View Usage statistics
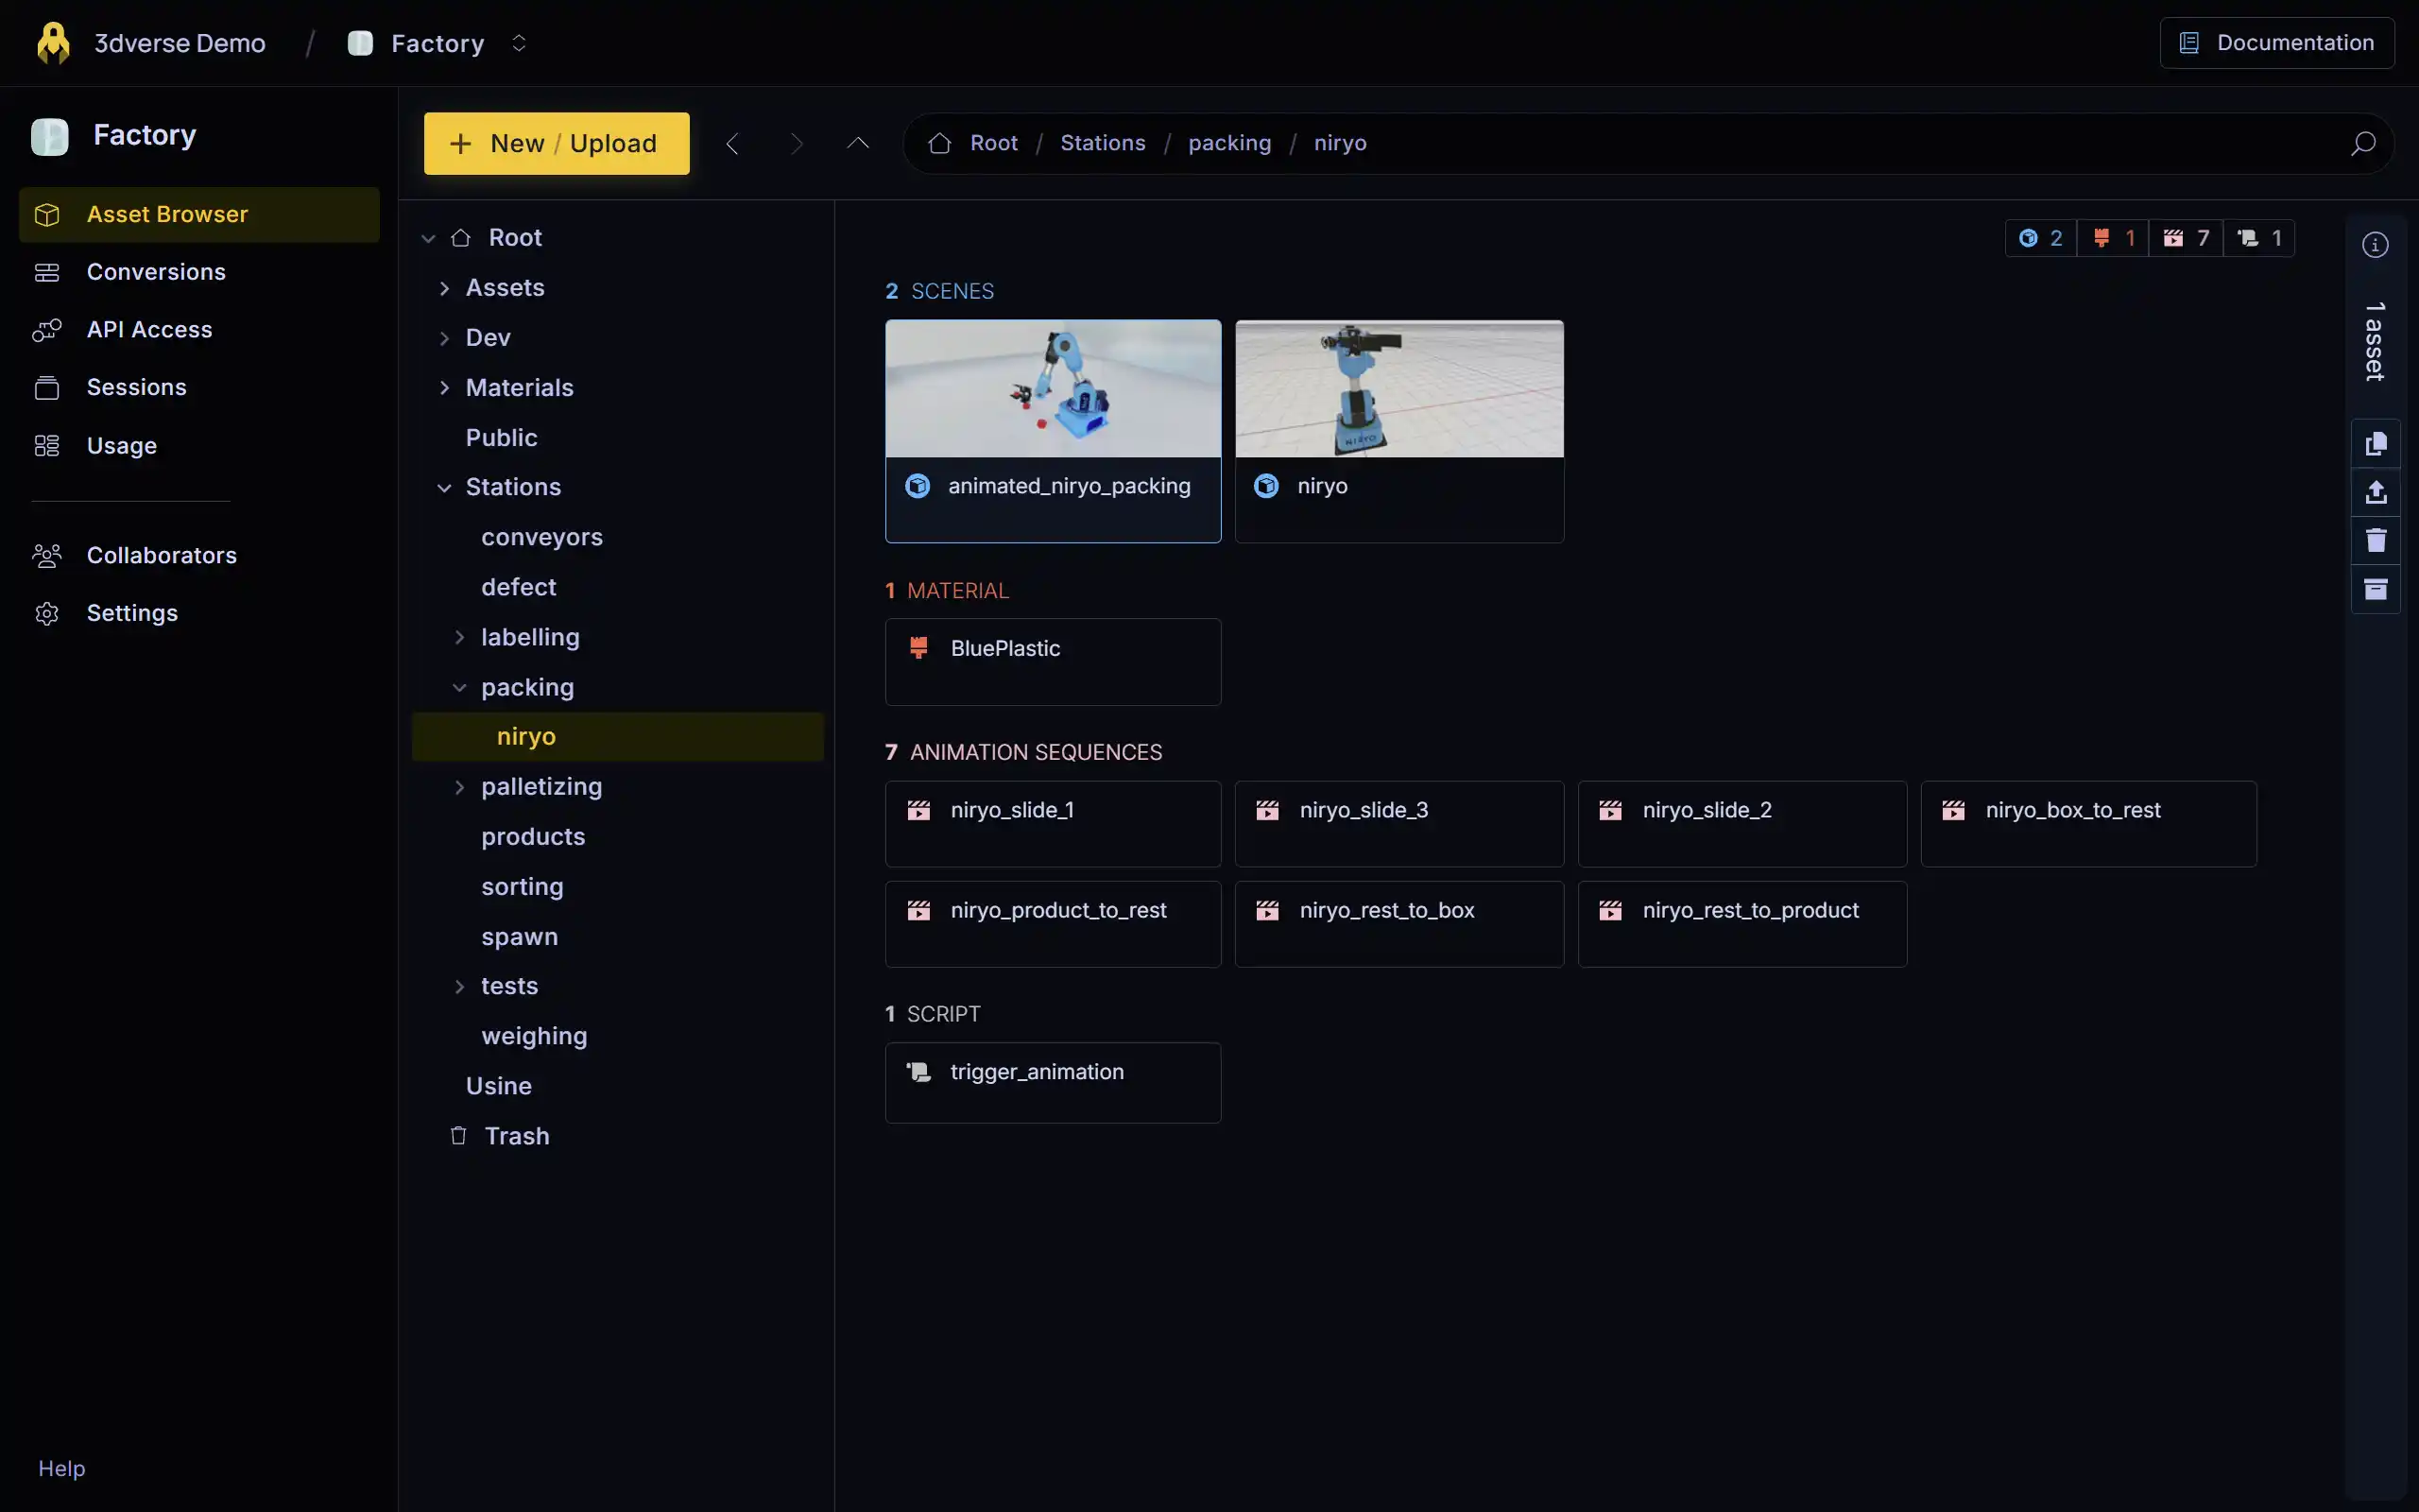The height and width of the screenshot is (1512, 2419). click(121, 445)
